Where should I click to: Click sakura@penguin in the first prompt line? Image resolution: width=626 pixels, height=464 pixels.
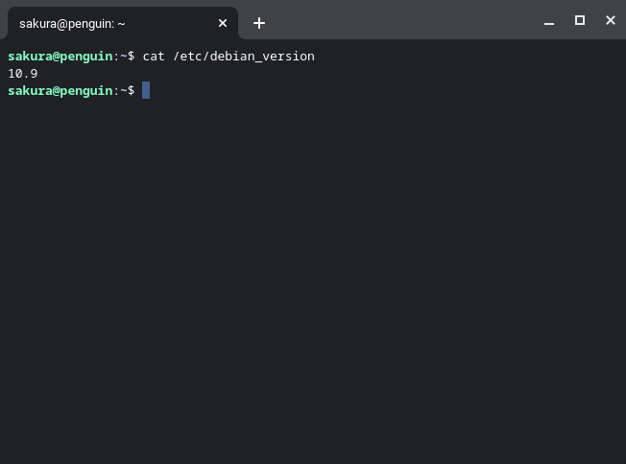click(60, 56)
